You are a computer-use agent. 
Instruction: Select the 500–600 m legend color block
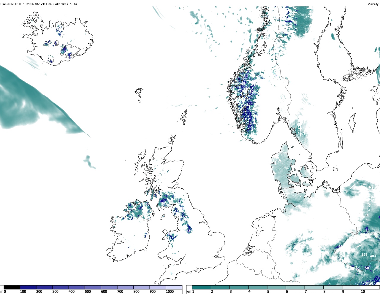pyautogui.click(x=93, y=287)
